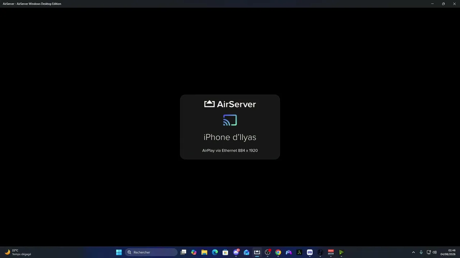Image resolution: width=460 pixels, height=258 pixels.
Task: Launch Copilot from the taskbar
Action: (x=194, y=252)
